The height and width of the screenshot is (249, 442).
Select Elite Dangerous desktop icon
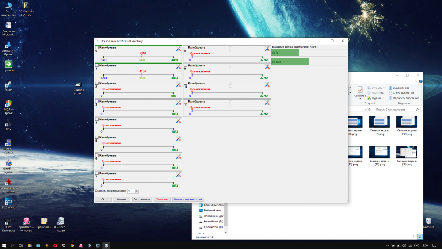pos(8,223)
